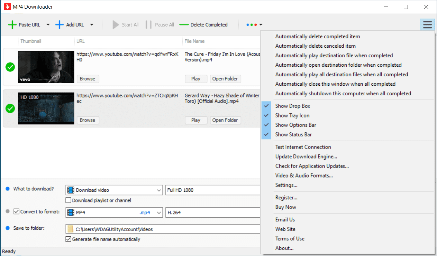
Task: Select Email Us menu item
Action: tap(347, 220)
